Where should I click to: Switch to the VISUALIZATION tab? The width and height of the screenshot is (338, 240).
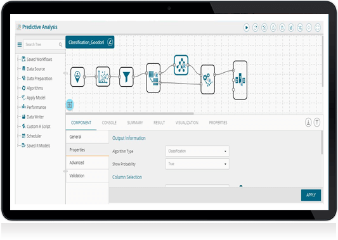[x=187, y=123]
